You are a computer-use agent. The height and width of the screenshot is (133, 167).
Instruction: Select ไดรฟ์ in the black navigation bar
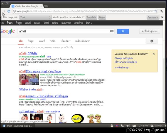point(46,23)
